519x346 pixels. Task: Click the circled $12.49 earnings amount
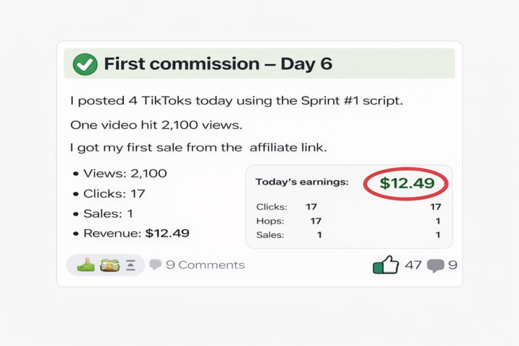point(407,183)
